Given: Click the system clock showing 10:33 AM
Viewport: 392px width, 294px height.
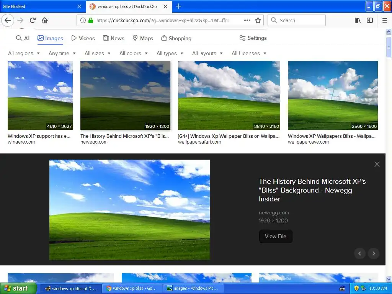Looking at the screenshot, I should point(378,288).
